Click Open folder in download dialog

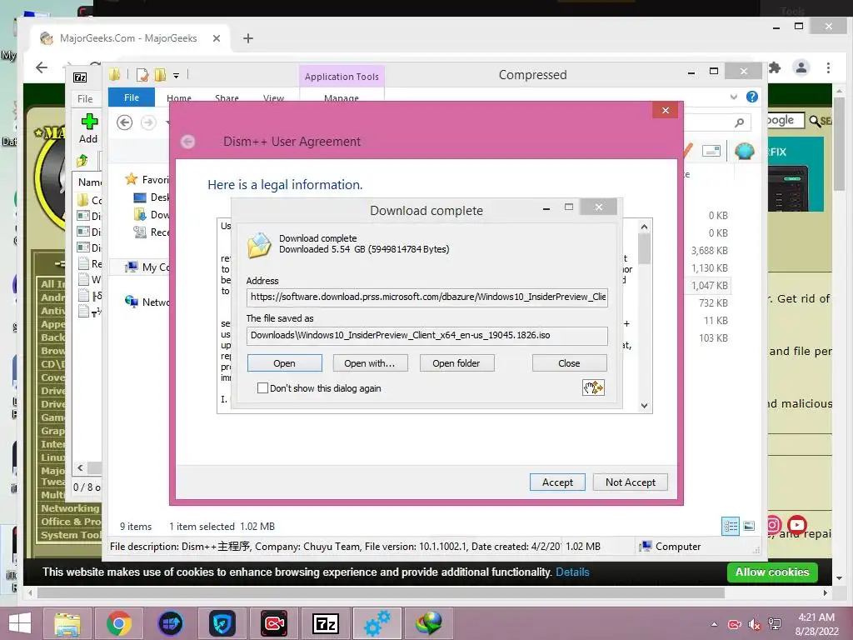point(456,363)
